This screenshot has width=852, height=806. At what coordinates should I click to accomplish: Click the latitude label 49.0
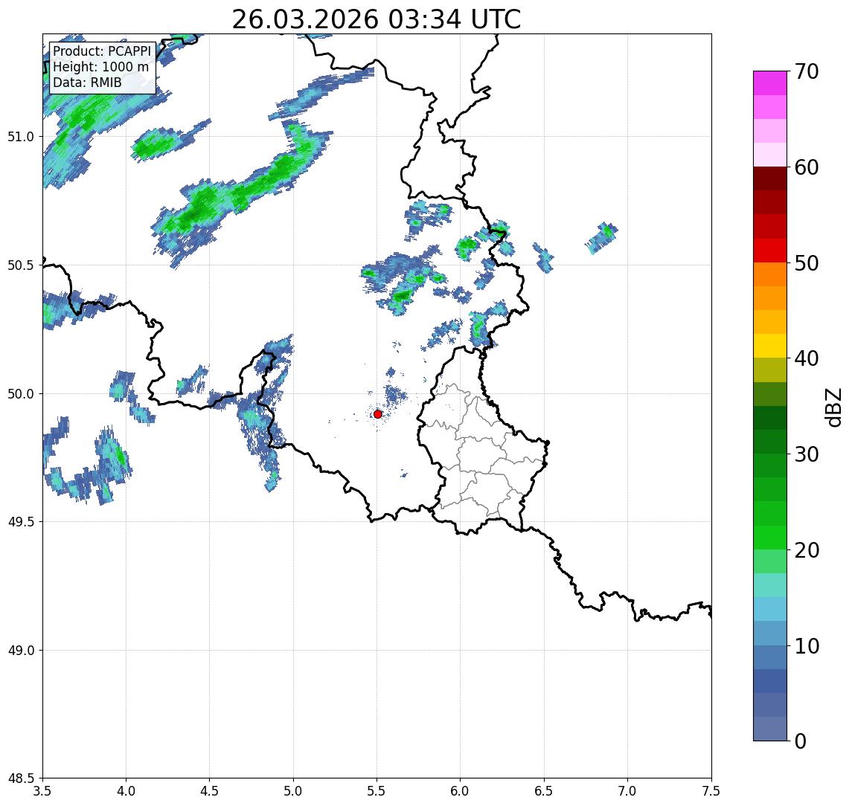21,650
